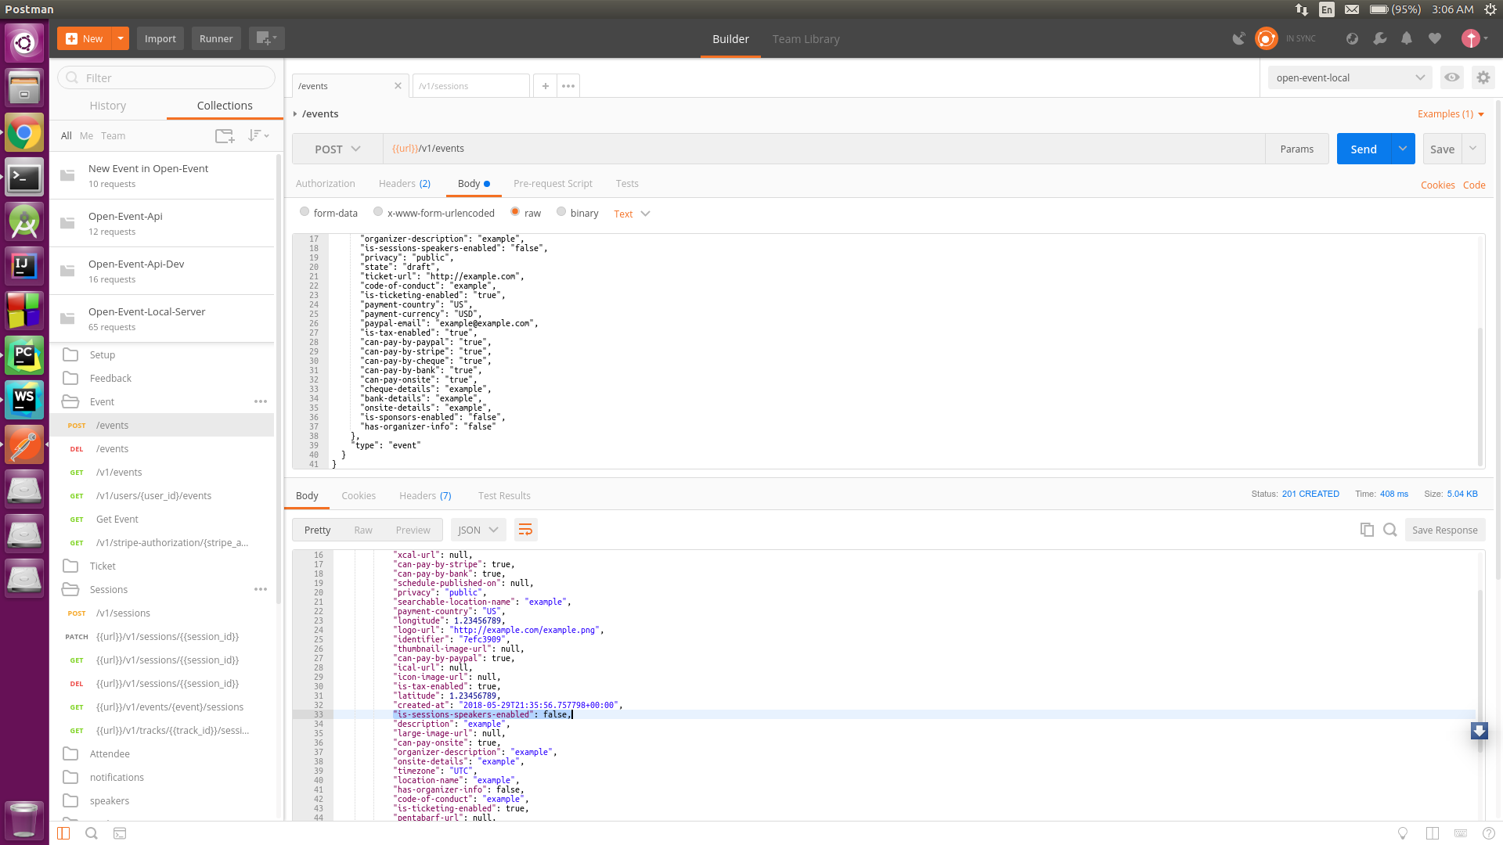Open Pre-request Script tab
The height and width of the screenshot is (845, 1503).
tap(553, 184)
